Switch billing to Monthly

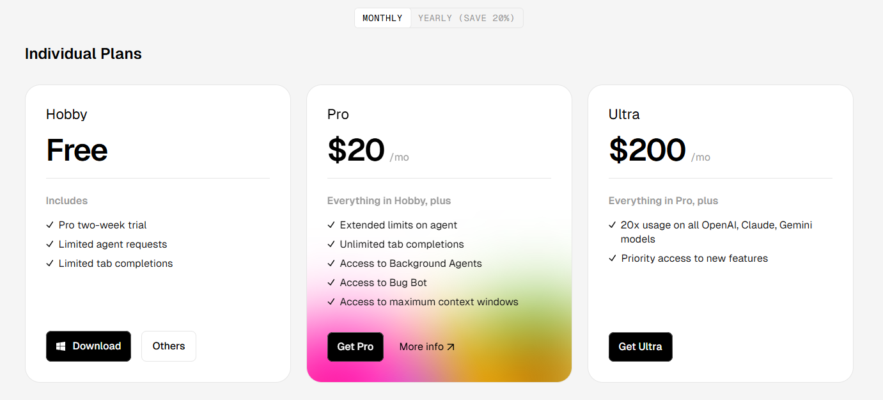coord(382,18)
